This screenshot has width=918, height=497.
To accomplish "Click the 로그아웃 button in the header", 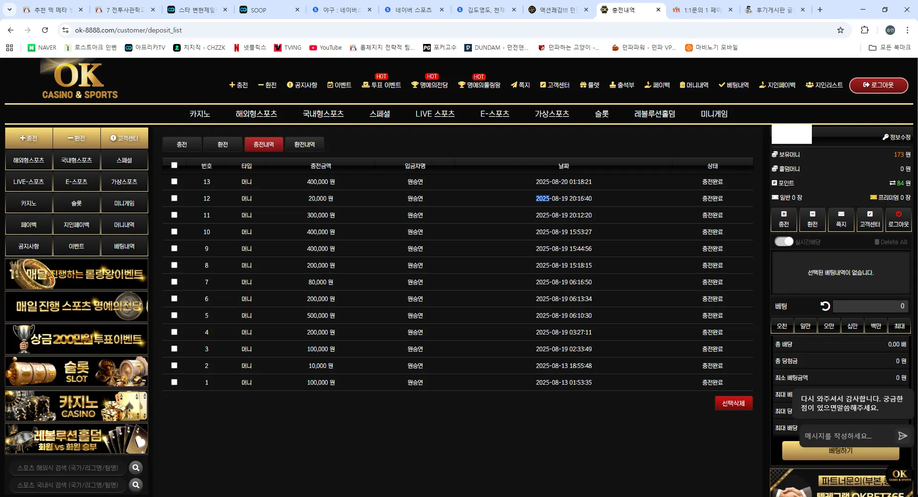I will [878, 85].
